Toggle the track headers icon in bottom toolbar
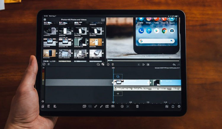Image resolution: width=222 pixels, height=129 pixels. click(x=49, y=106)
